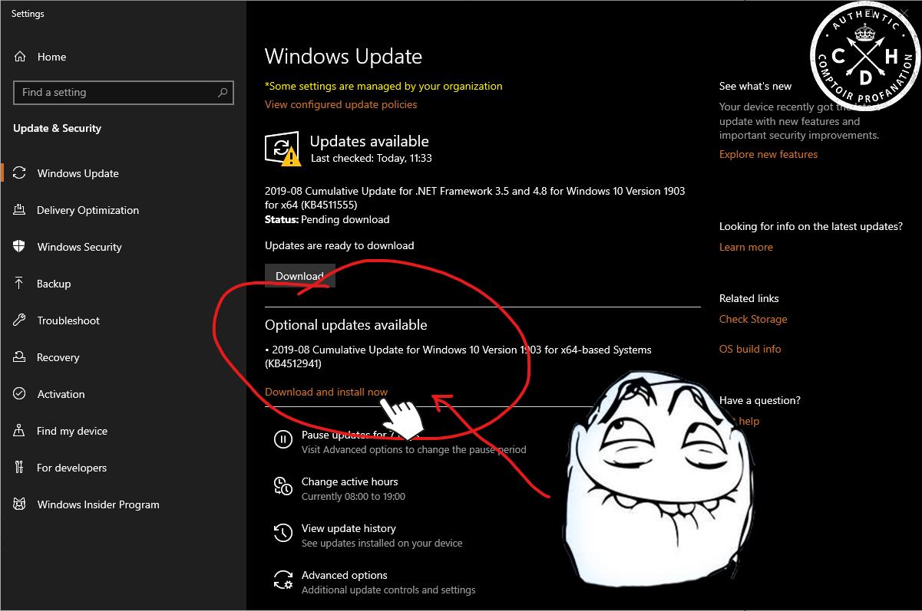Click the Change active hours clock icon

coord(283,486)
